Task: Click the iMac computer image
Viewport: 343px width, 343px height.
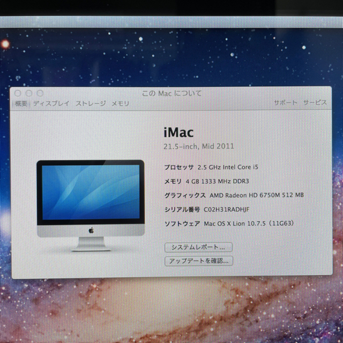Action: 91,205
